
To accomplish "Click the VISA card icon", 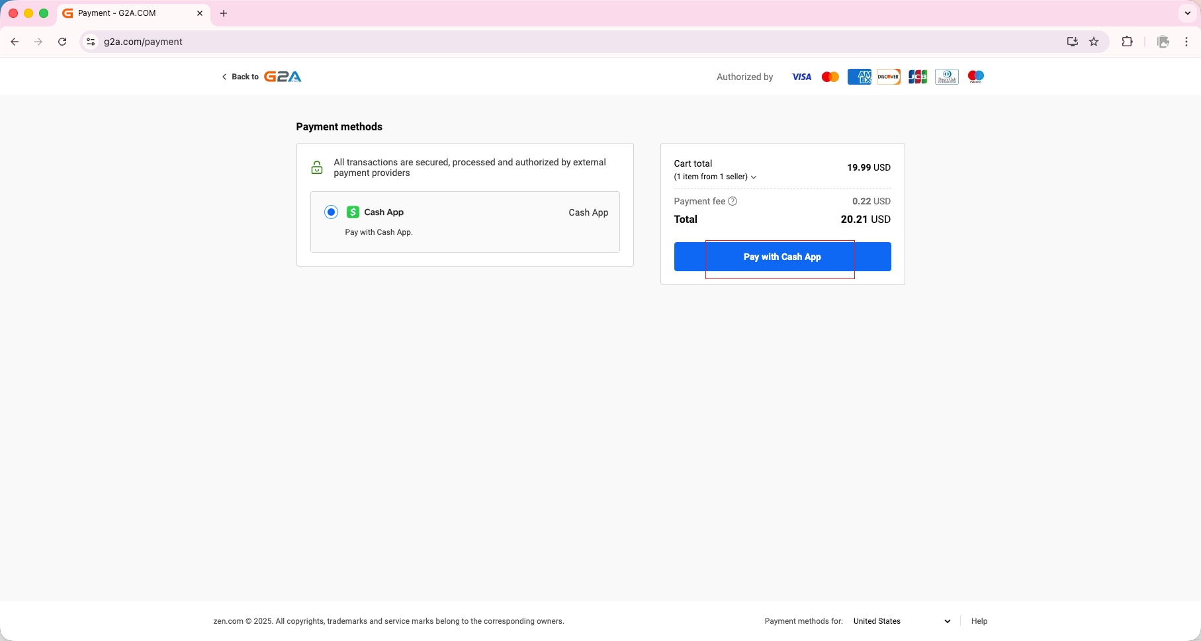I will point(801,77).
